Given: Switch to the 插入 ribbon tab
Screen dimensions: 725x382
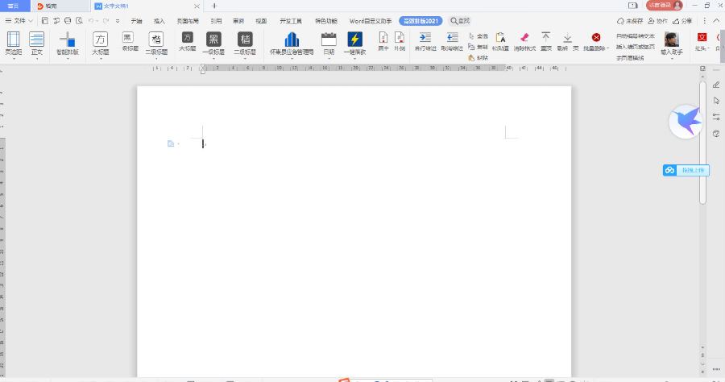Looking at the screenshot, I should click(x=159, y=19).
